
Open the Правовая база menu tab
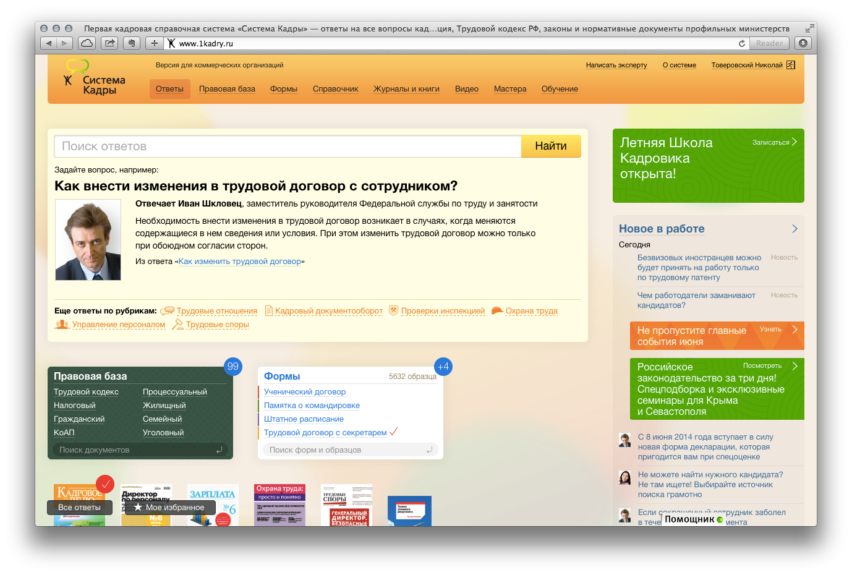227,89
